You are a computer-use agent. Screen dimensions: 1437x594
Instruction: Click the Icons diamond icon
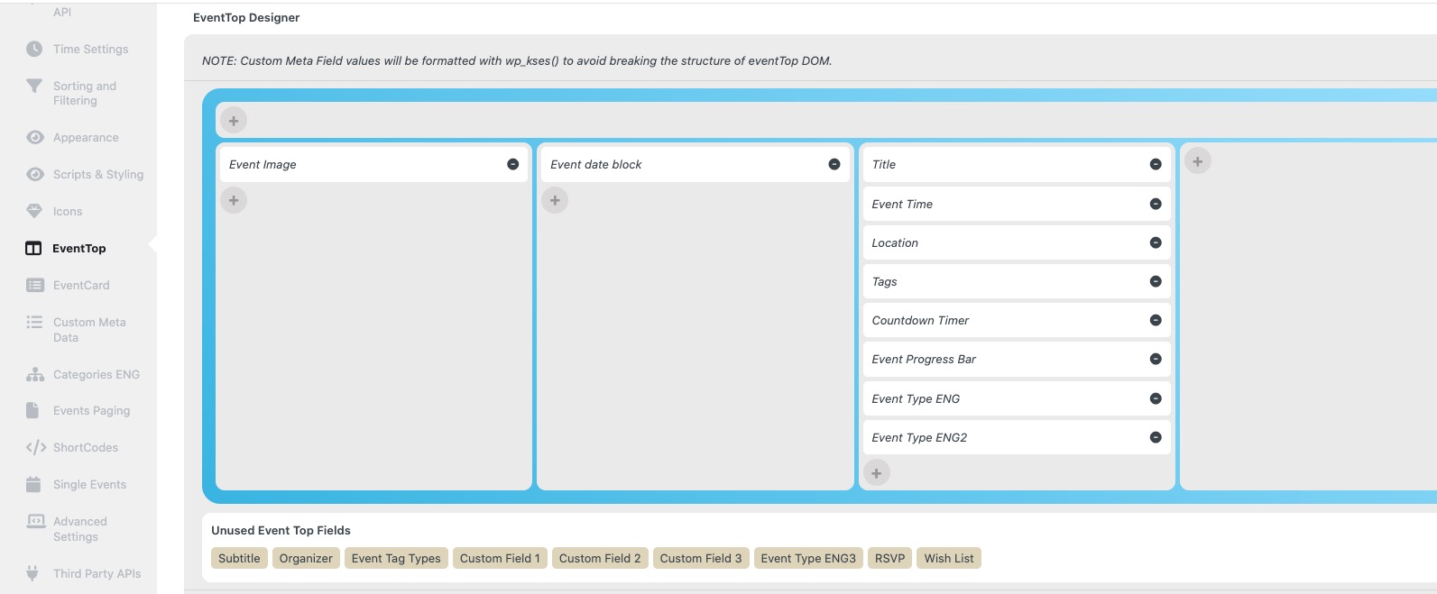34,211
